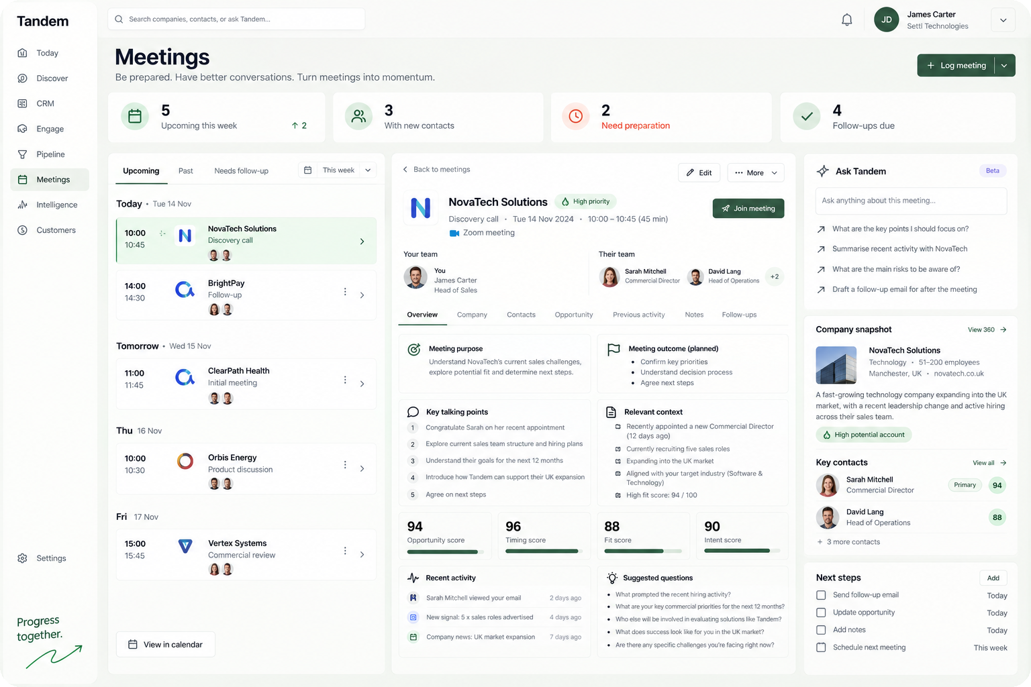The image size is (1031, 687).
Task: Open BrightPay meeting three-dot options
Action: pos(345,292)
